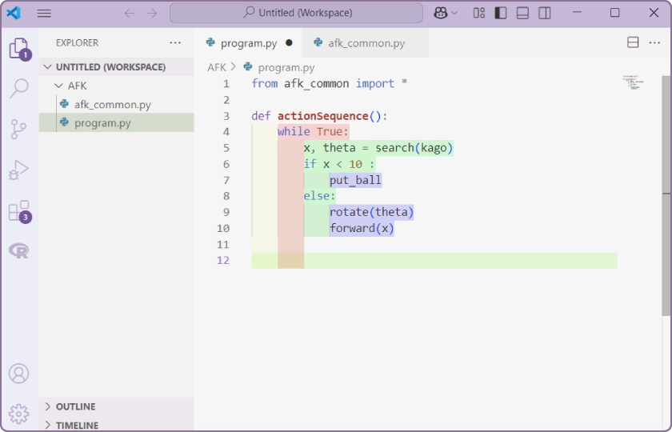Click line number 12 in gutter

pos(223,260)
